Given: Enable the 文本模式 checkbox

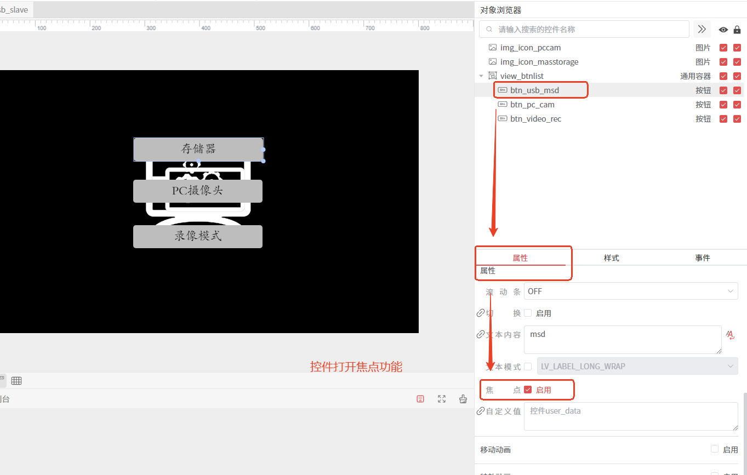Looking at the screenshot, I should 528,366.
